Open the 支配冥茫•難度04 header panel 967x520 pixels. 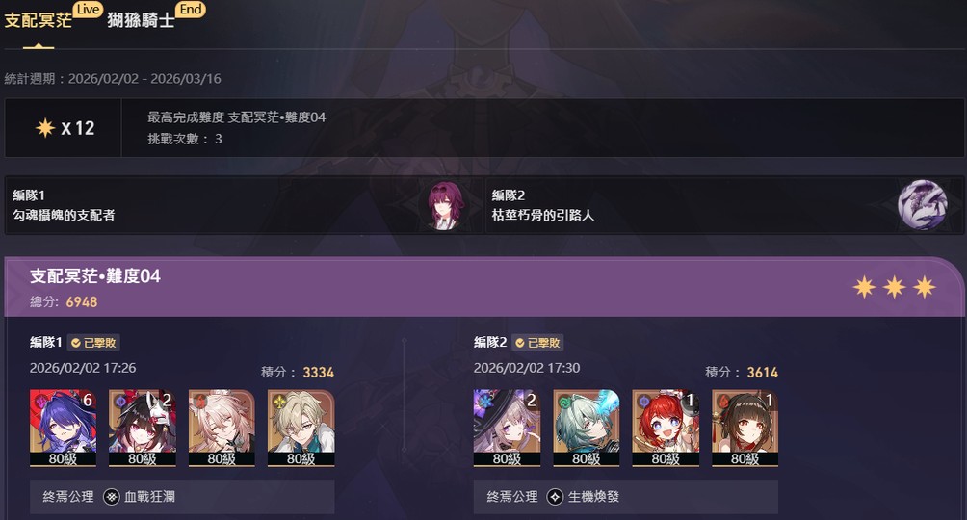coord(484,287)
